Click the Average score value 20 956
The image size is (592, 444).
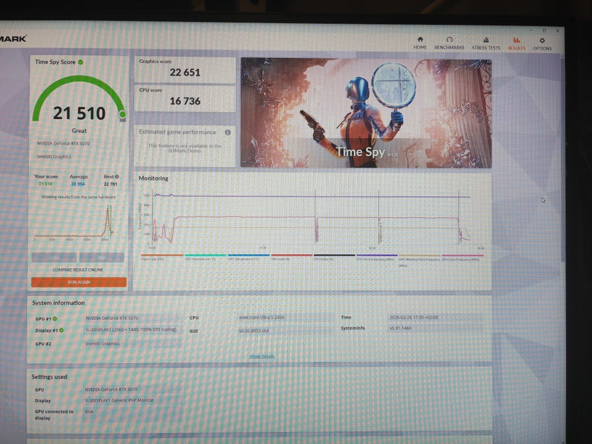tap(78, 184)
